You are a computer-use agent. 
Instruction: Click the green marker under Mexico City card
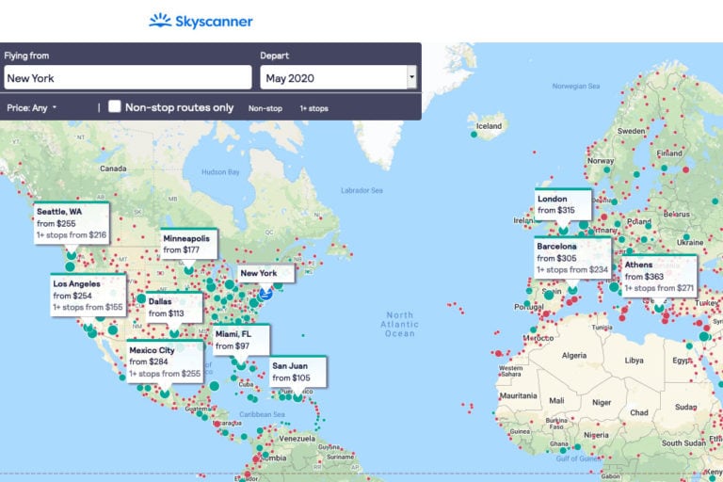point(165,394)
